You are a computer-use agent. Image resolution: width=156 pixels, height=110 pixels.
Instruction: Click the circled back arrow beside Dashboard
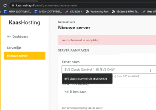(9, 36)
